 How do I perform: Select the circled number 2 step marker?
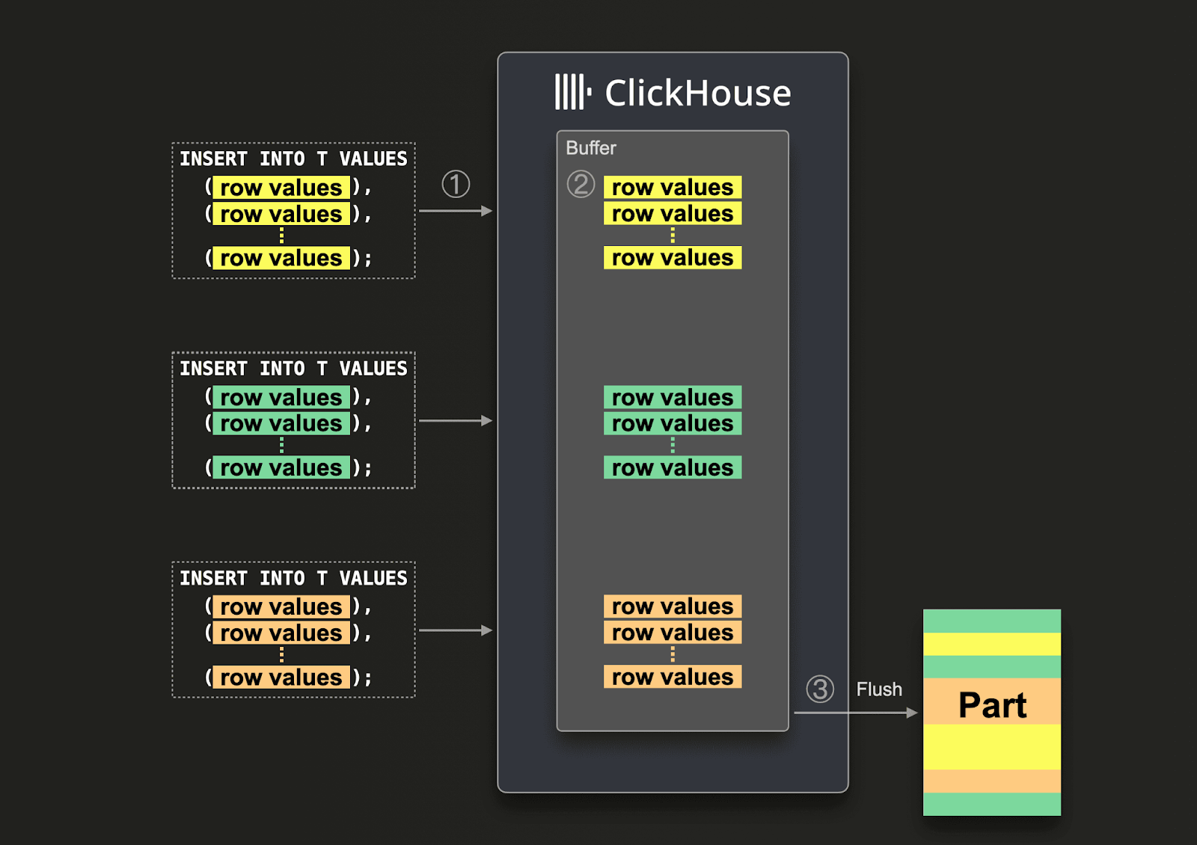581,184
